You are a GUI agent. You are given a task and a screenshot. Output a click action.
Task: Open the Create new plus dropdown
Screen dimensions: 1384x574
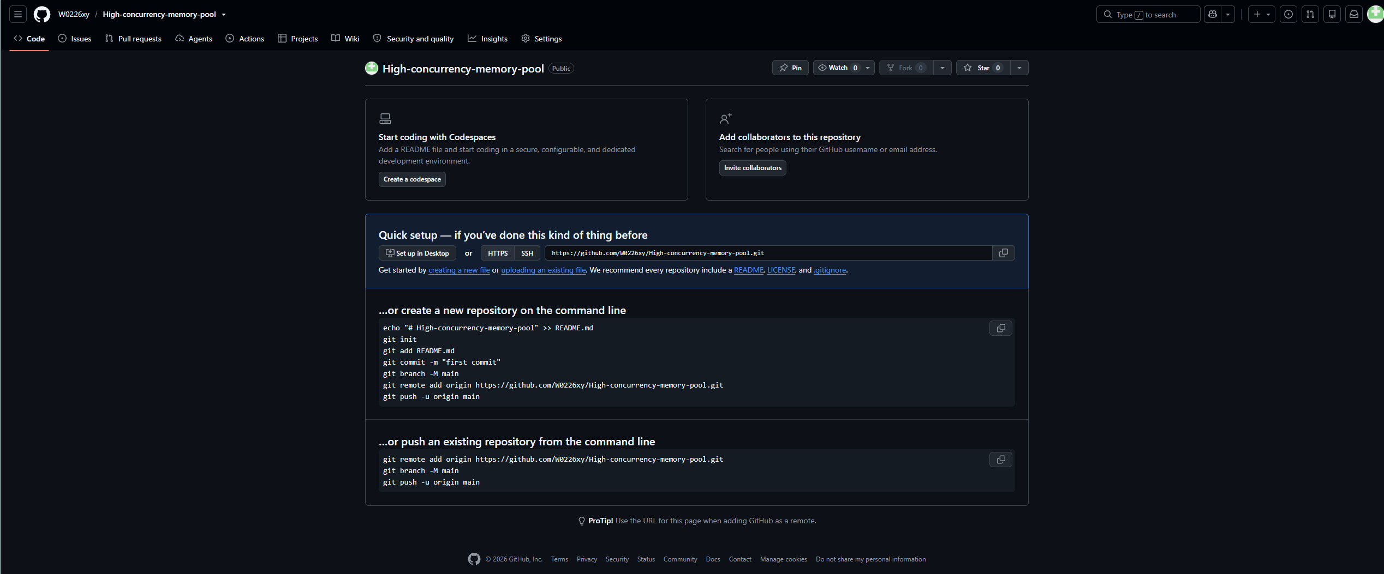(x=1262, y=14)
